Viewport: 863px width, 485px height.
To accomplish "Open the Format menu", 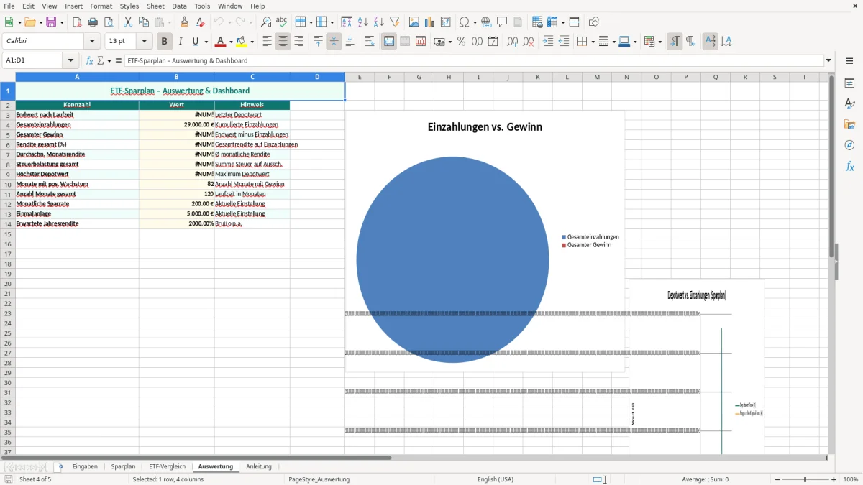I will click(x=101, y=6).
